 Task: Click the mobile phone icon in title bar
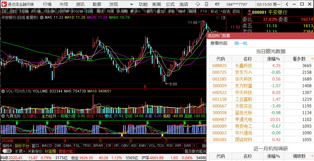[x=207, y=4]
